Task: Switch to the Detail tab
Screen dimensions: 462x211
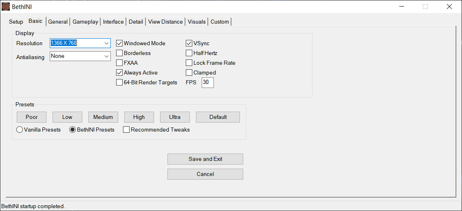Action: coord(136,22)
